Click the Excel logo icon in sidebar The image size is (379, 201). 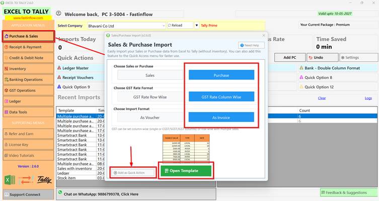point(10,180)
